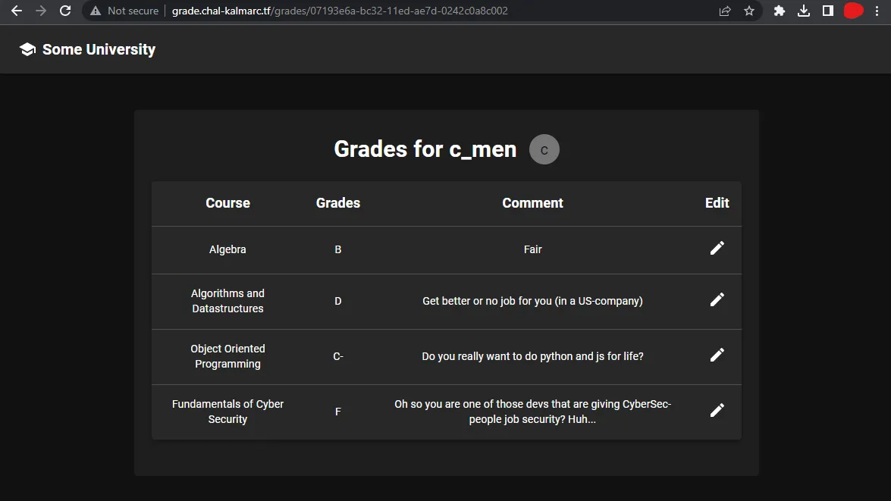Edit the Fundamentals of Cyber Security grade

[x=717, y=409]
